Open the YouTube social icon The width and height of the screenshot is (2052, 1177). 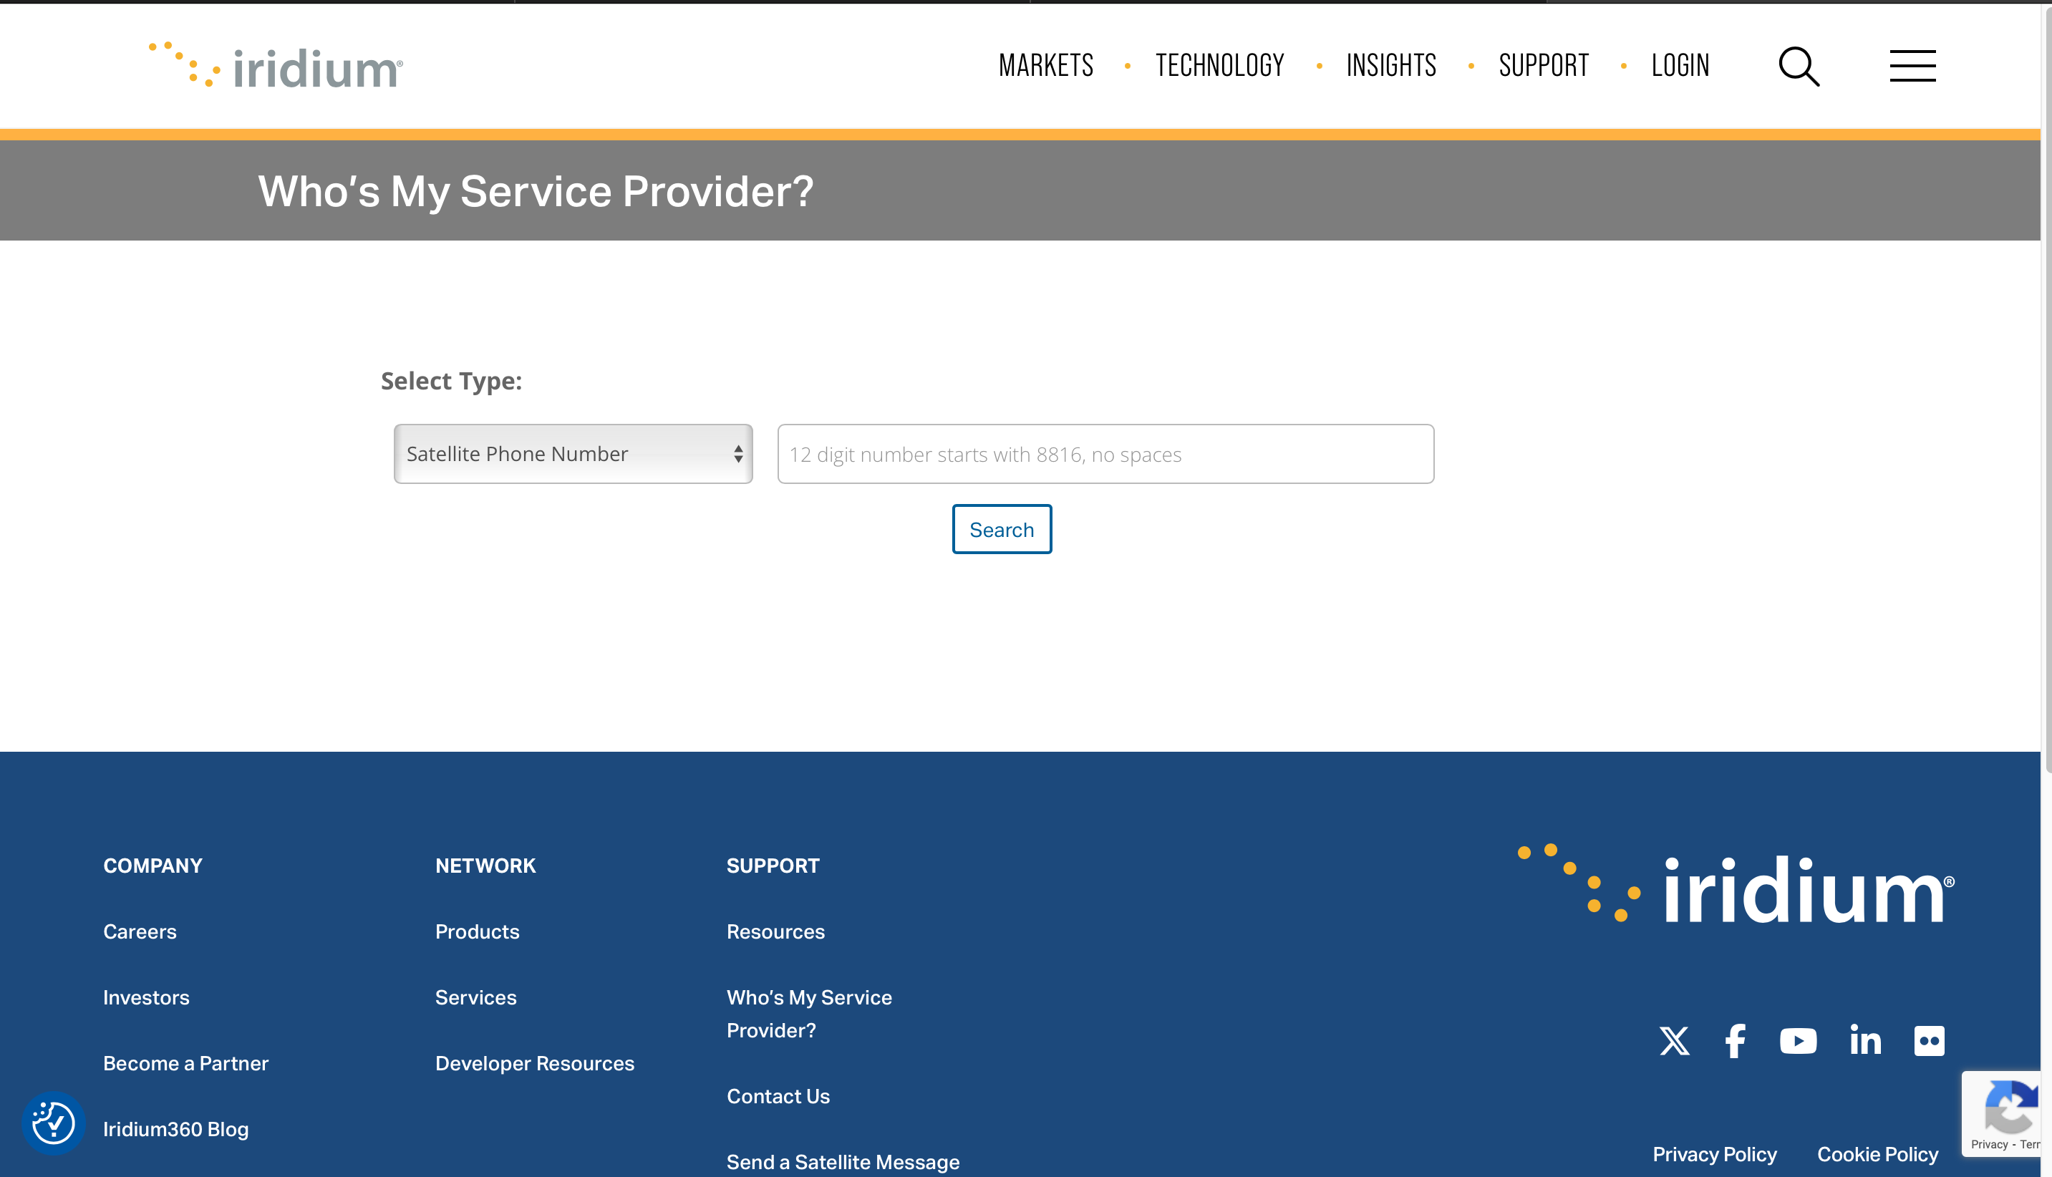tap(1797, 1040)
